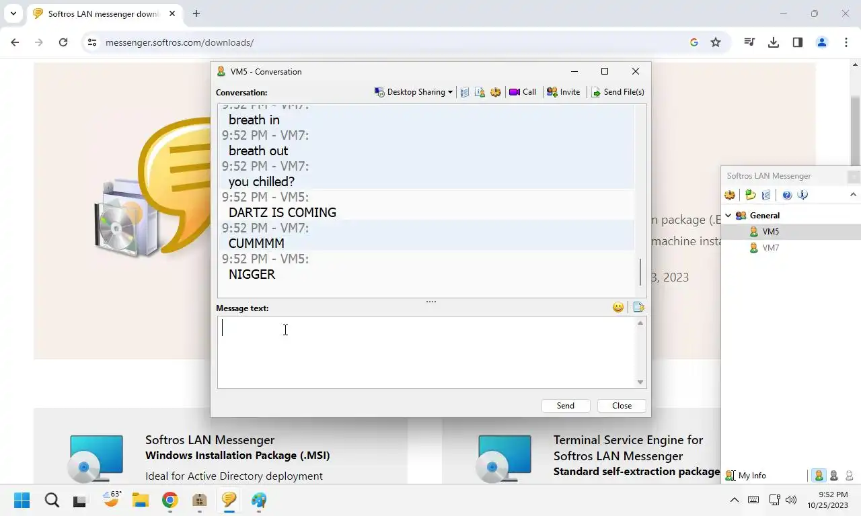Click message box scroll-down arrow
This screenshot has height=516, width=861.
point(640,382)
